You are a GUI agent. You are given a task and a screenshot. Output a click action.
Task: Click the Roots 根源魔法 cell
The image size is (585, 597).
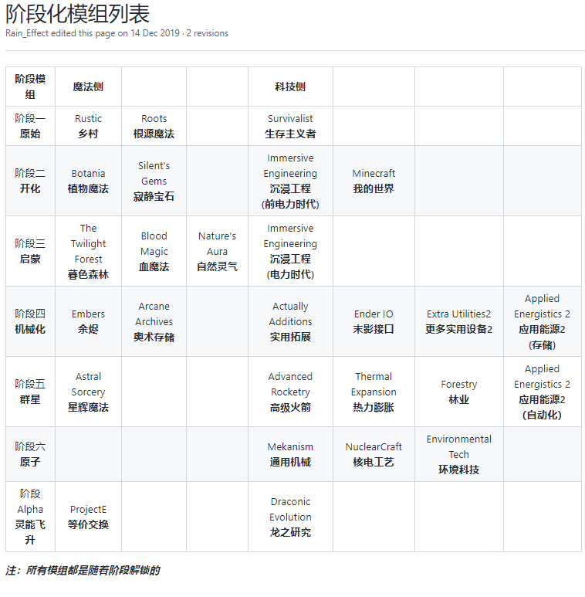(154, 126)
